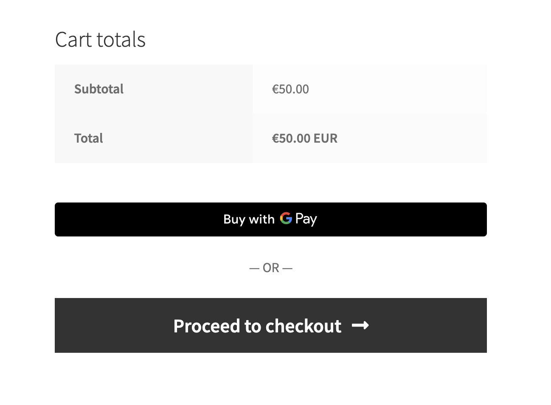Click the word checkout on the dark button
The image size is (551, 405).
pos(303,326)
